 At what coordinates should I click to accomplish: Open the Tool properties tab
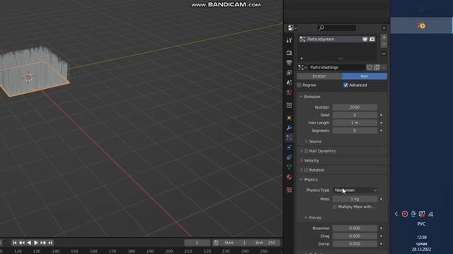[289, 40]
